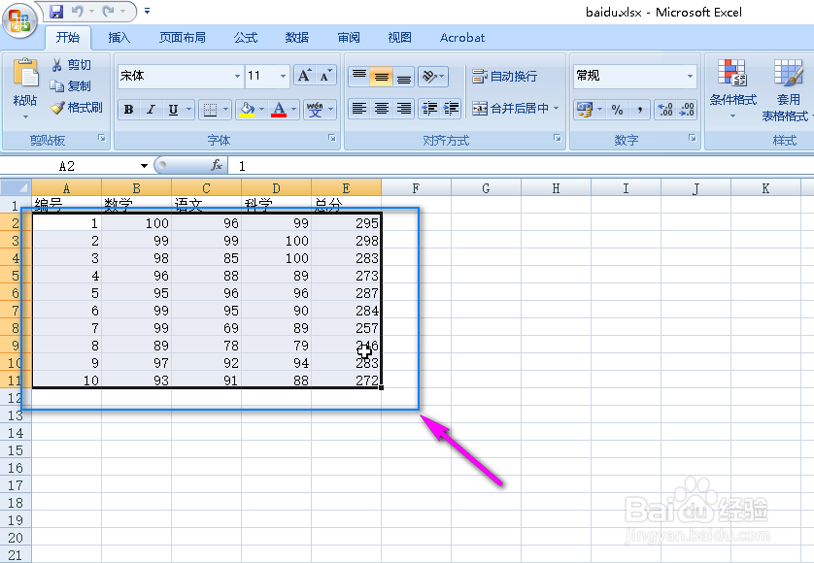Open 条件格式 conditional formatting

732,88
